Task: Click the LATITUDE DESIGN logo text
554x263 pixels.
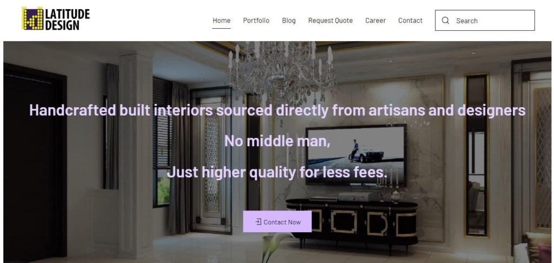Action: pyautogui.click(x=67, y=19)
